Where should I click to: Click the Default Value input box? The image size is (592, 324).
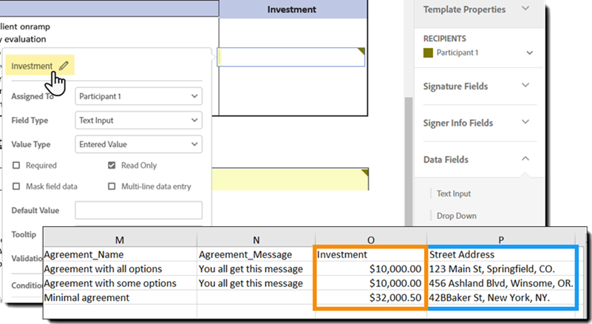click(138, 211)
